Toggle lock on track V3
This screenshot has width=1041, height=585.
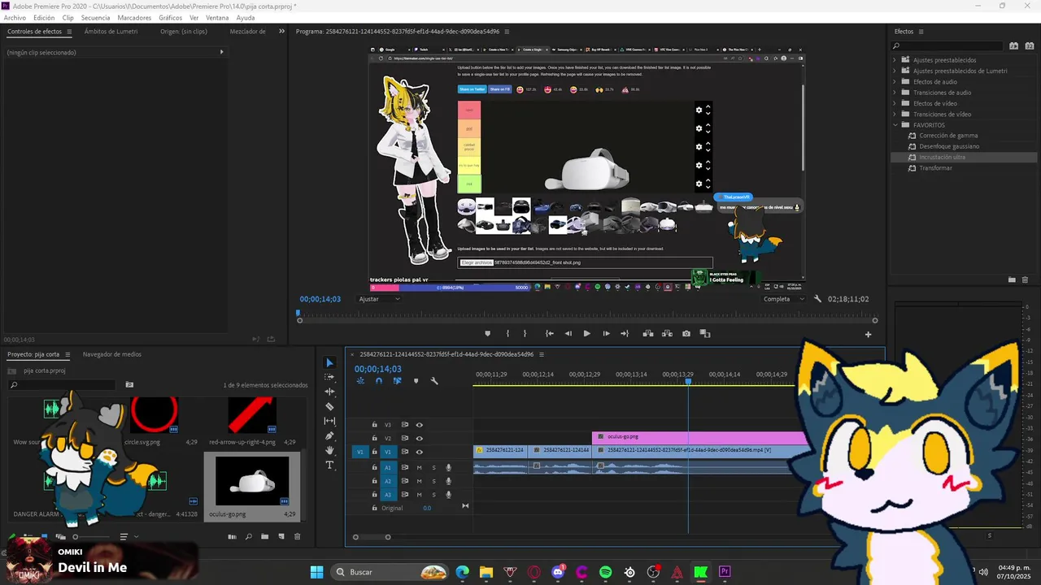pyautogui.click(x=374, y=425)
